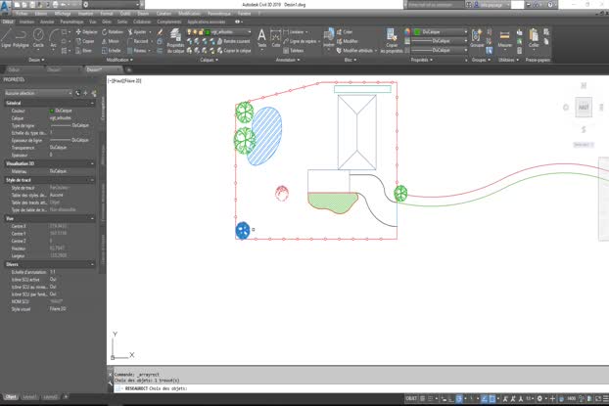Screen dimensions: 609x406
Task: Click the Ligne de repère button
Action: pyautogui.click(x=302, y=41)
